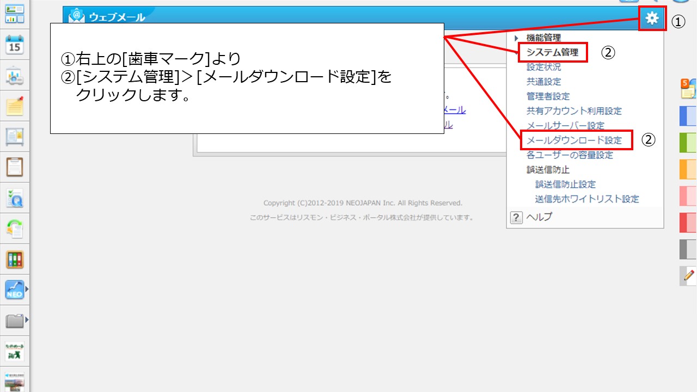Open the yellow sticky note icon in sidebar
This screenshot has height=392, width=697.
click(x=15, y=106)
